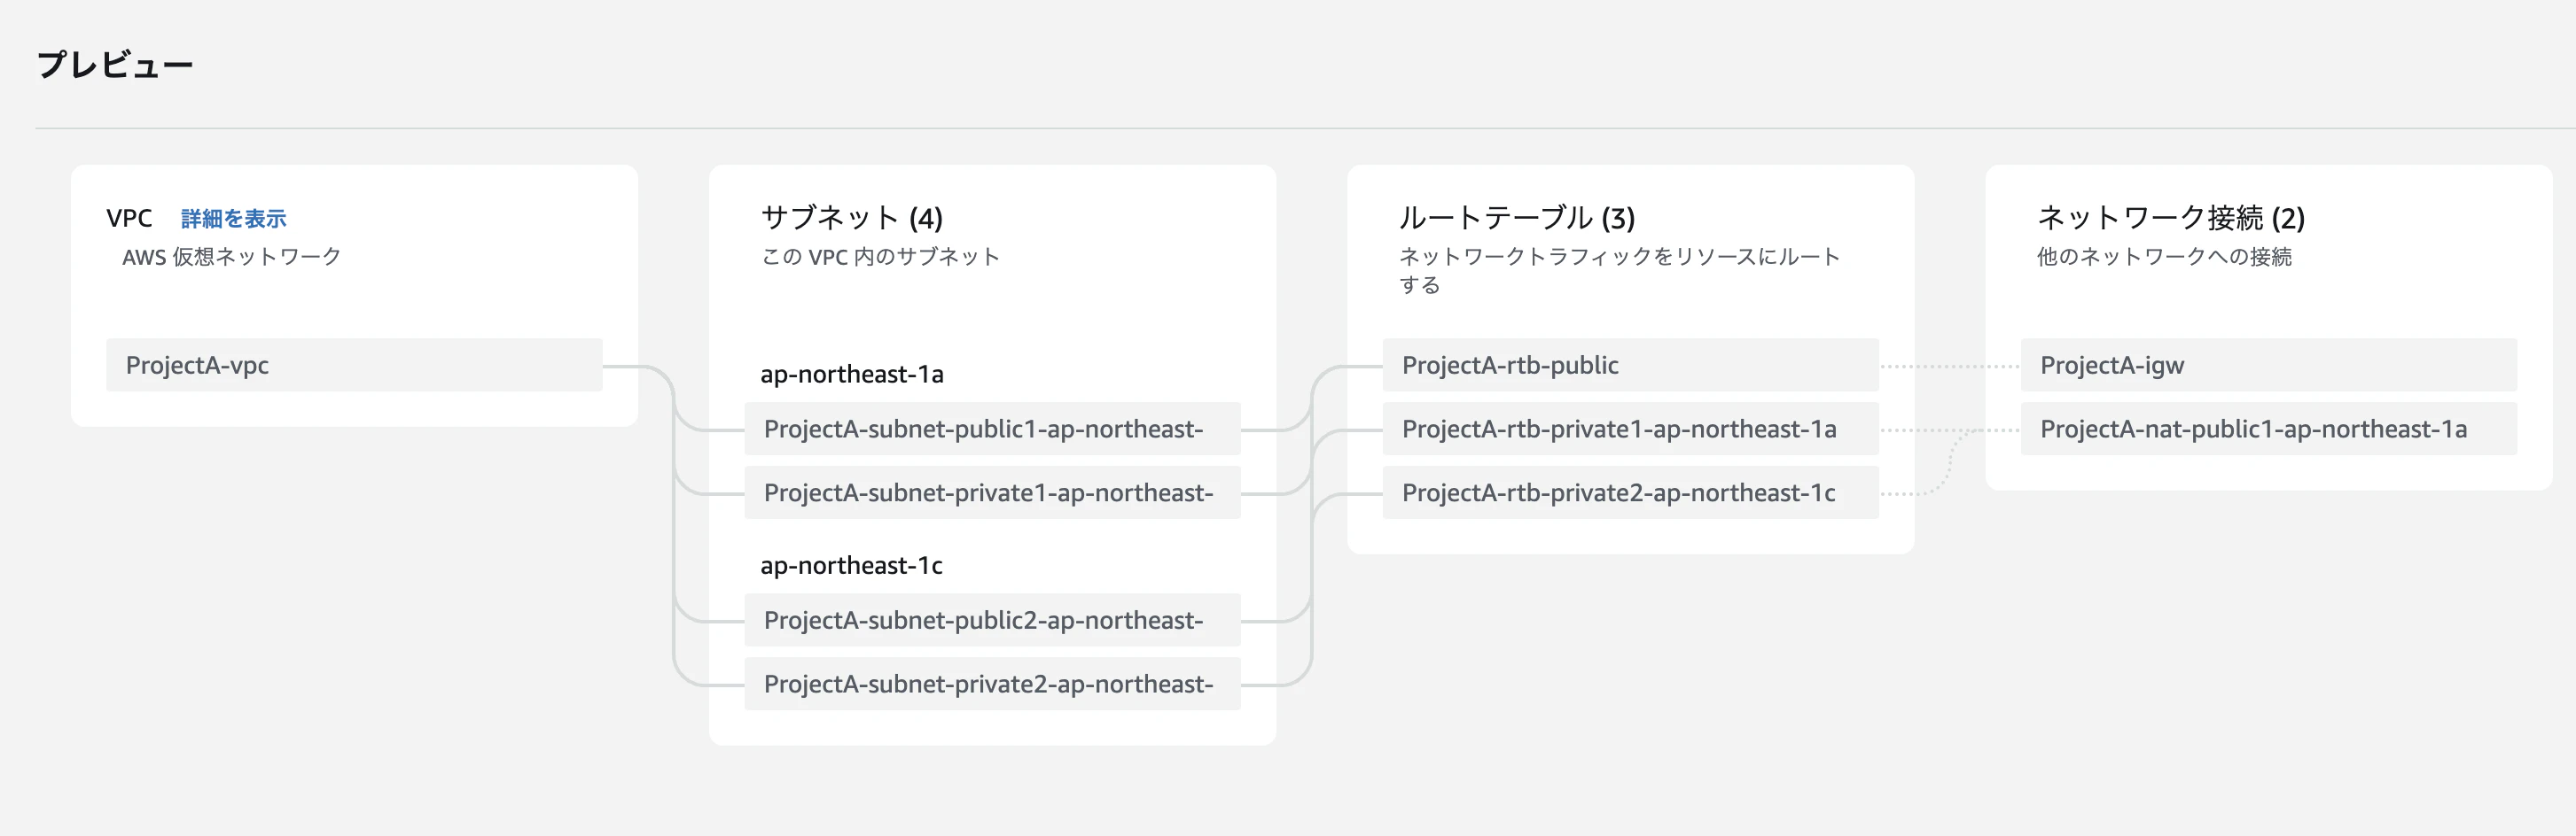Highlight the ProjectA-rtb-private1-ap-northeast-1a route table

[1629, 430]
